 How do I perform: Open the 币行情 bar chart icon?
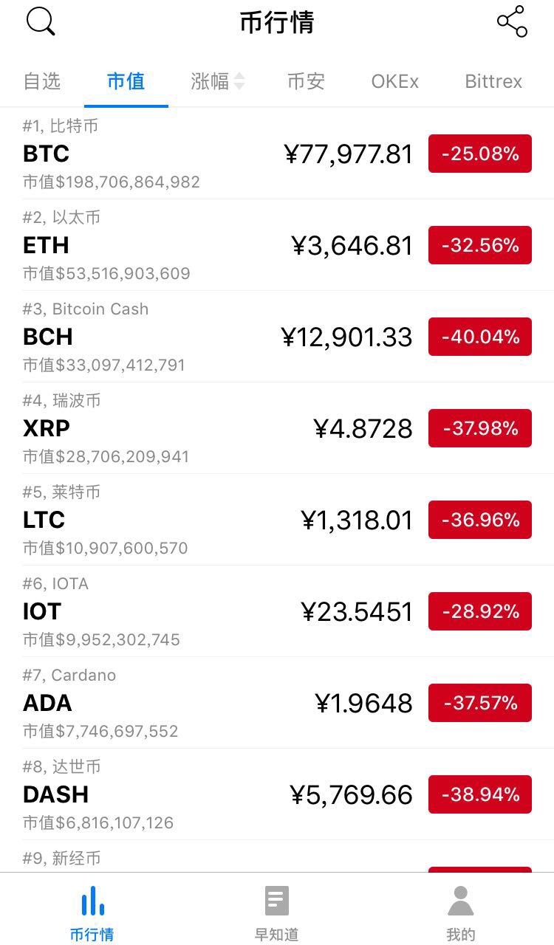pyautogui.click(x=92, y=901)
